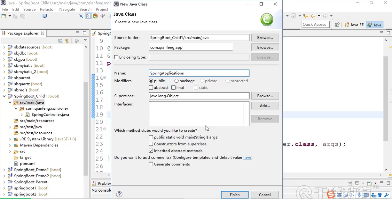Collapse the com.qianfeng.controller package node
The width and height of the screenshot is (392, 199).
click(x=16, y=108)
